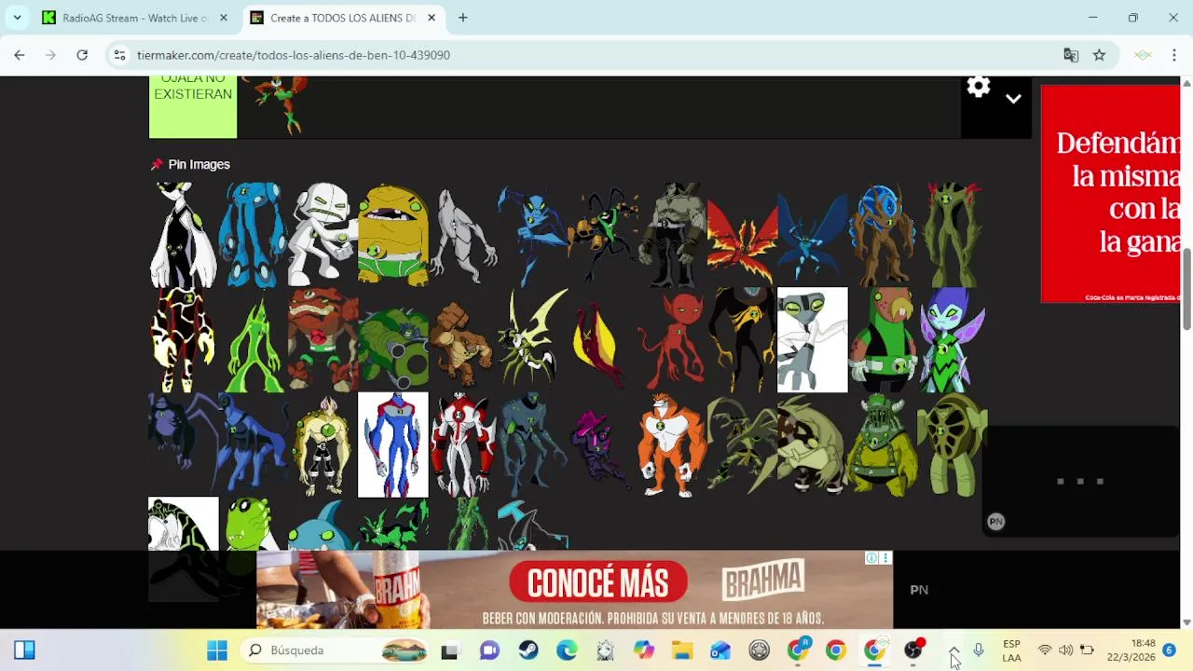Open the tier row settings gear
1193x671 pixels.
click(978, 87)
